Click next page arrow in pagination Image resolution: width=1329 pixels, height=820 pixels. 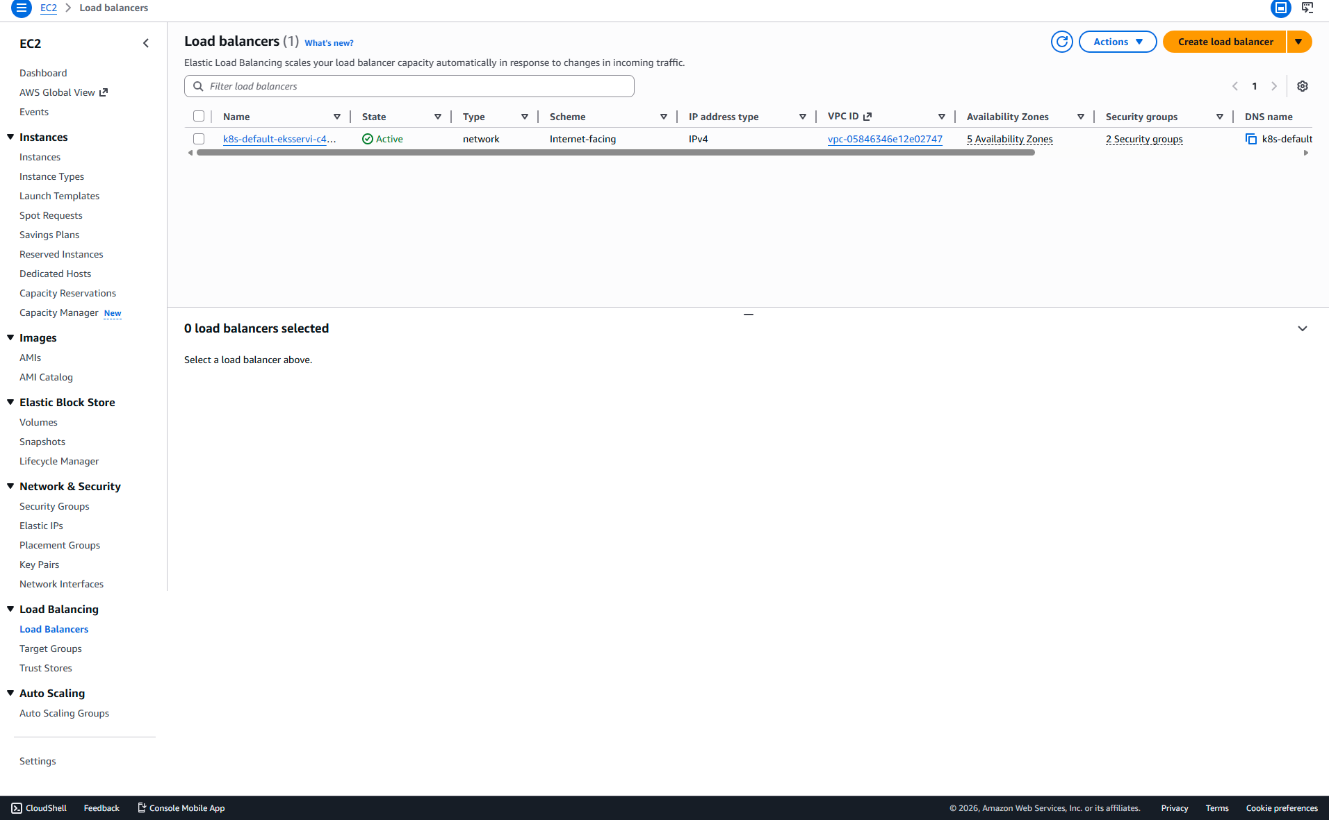[1274, 86]
